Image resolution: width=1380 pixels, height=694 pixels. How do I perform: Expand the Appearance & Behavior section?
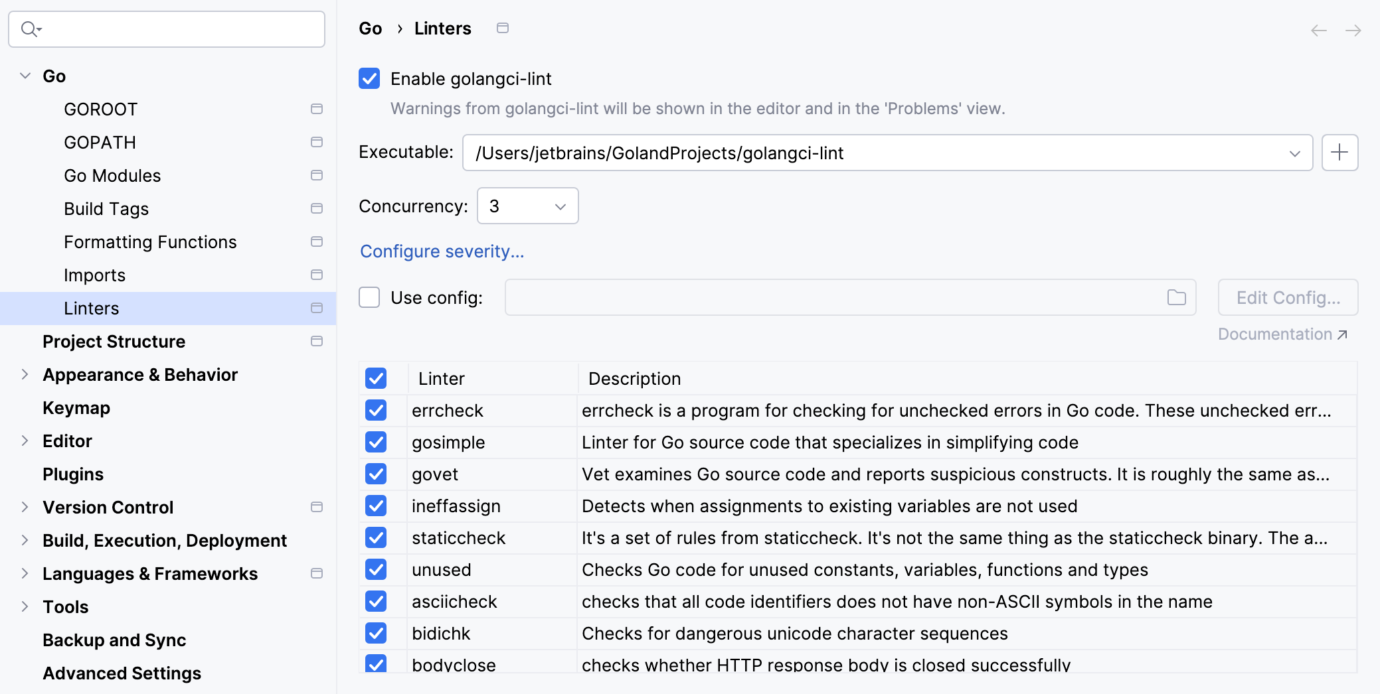25,374
